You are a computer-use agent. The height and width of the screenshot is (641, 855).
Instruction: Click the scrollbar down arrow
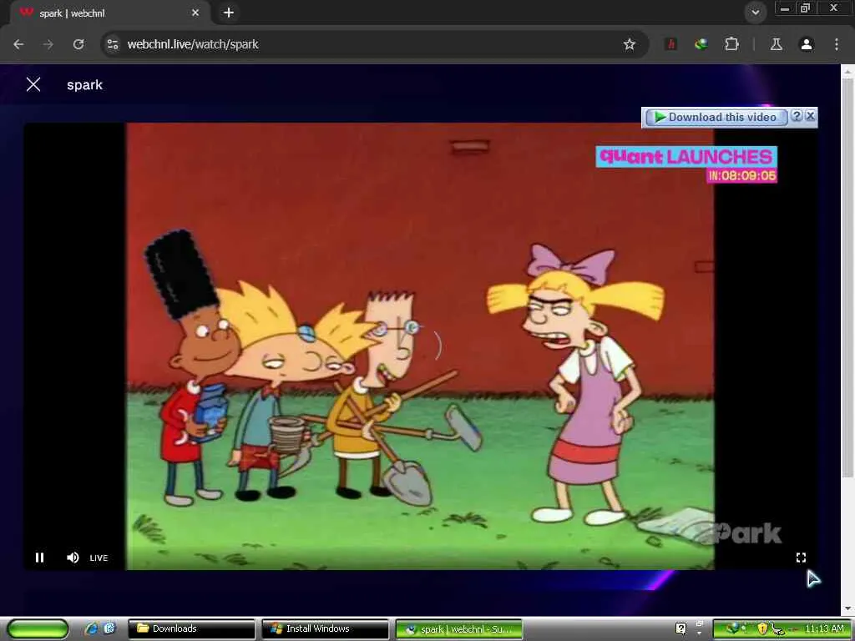coord(848,608)
